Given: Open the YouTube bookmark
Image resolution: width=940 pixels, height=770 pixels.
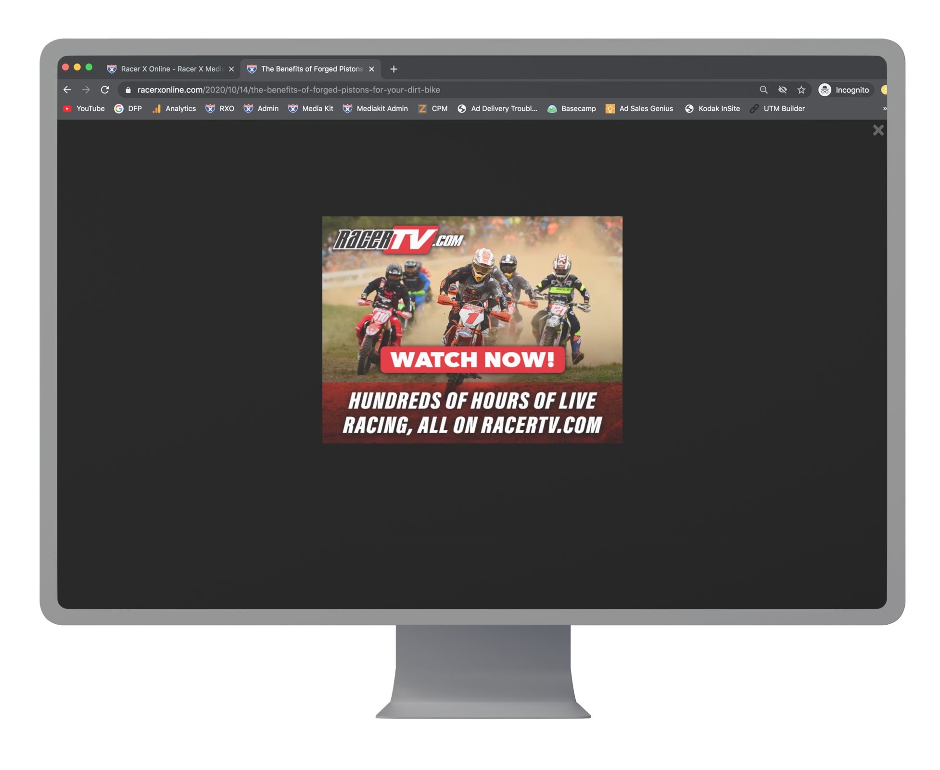Looking at the screenshot, I should coord(84,109).
